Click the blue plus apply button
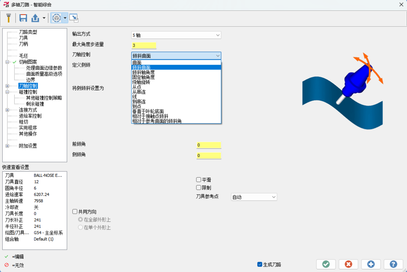This screenshot has height=272, width=407. click(x=371, y=264)
